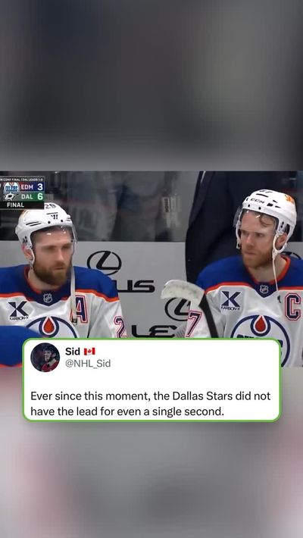This screenshot has height=538, width=303.
Task: Click the Lexus emblem beside the left player
Action: click(104, 263)
